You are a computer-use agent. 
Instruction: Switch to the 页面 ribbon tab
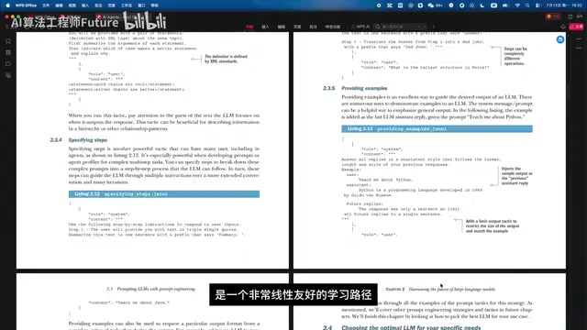tap(297, 27)
